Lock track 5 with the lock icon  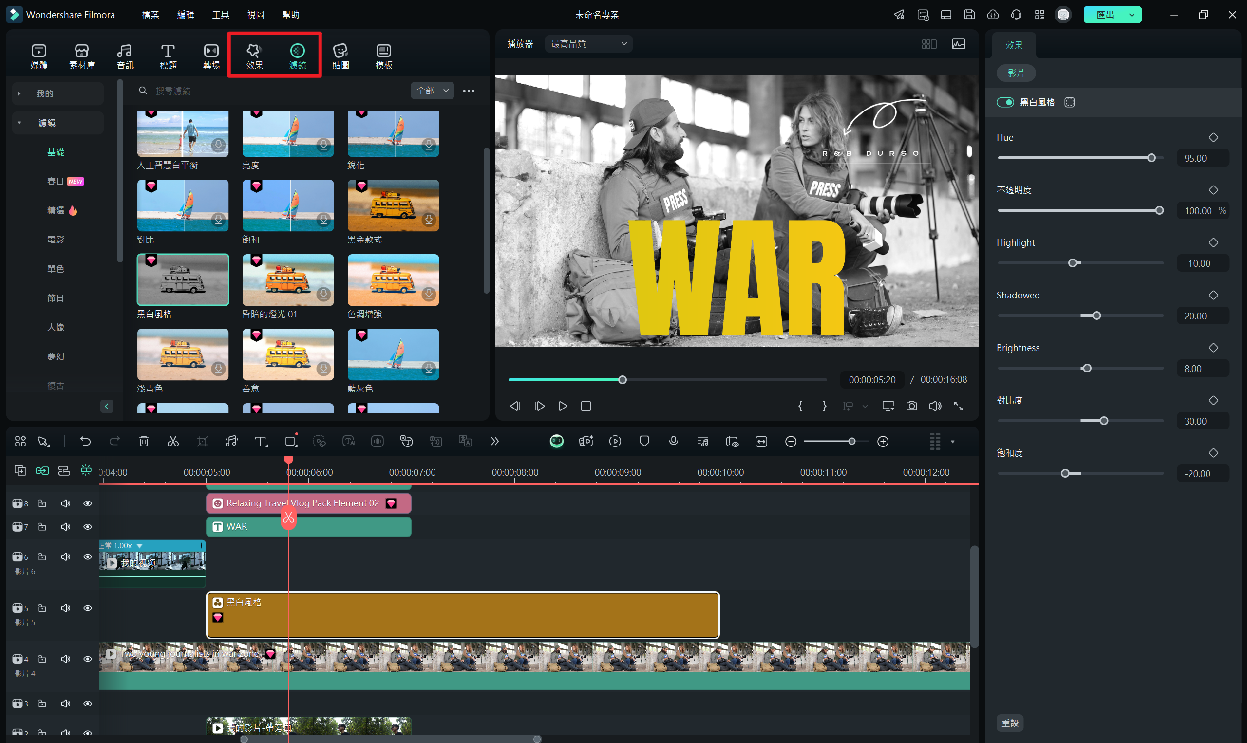click(x=42, y=608)
